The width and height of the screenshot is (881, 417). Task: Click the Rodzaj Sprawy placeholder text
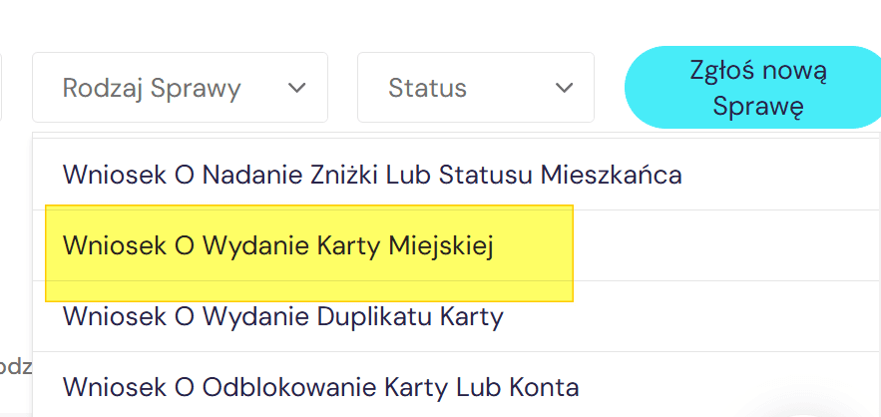point(152,88)
